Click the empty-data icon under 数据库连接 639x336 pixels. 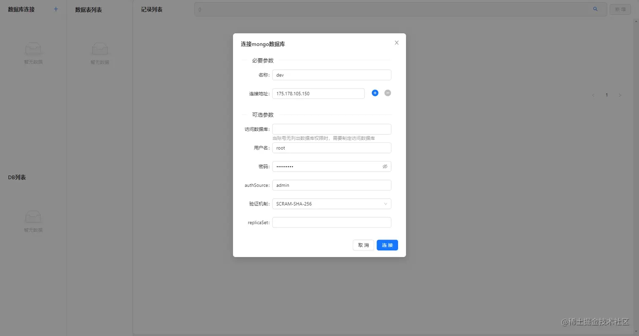[x=33, y=49]
